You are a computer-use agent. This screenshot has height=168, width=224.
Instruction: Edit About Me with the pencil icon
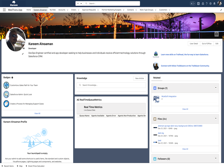tap(23, 54)
